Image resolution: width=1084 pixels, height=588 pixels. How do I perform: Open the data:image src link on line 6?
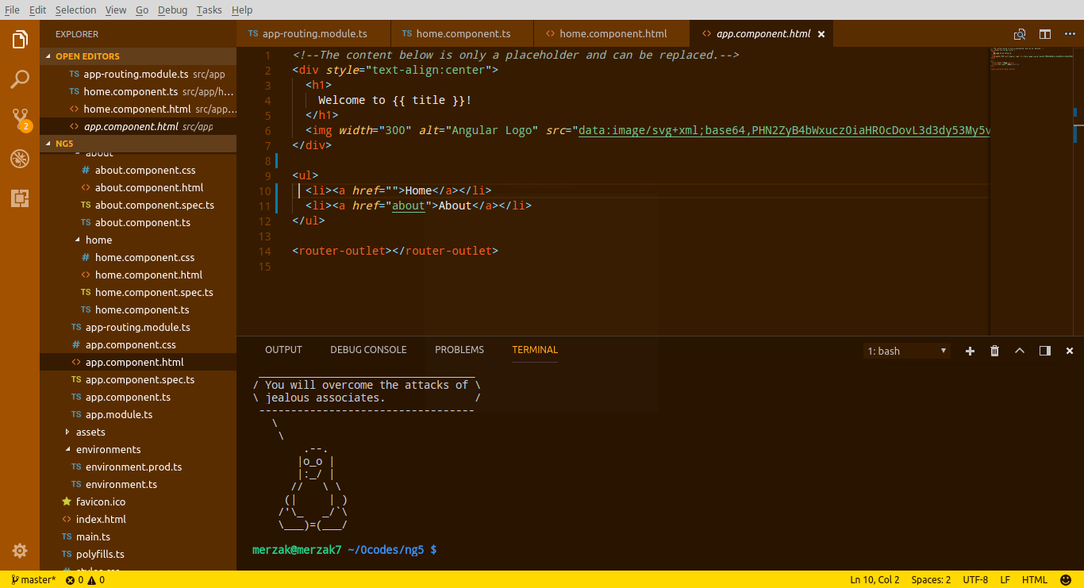(784, 131)
